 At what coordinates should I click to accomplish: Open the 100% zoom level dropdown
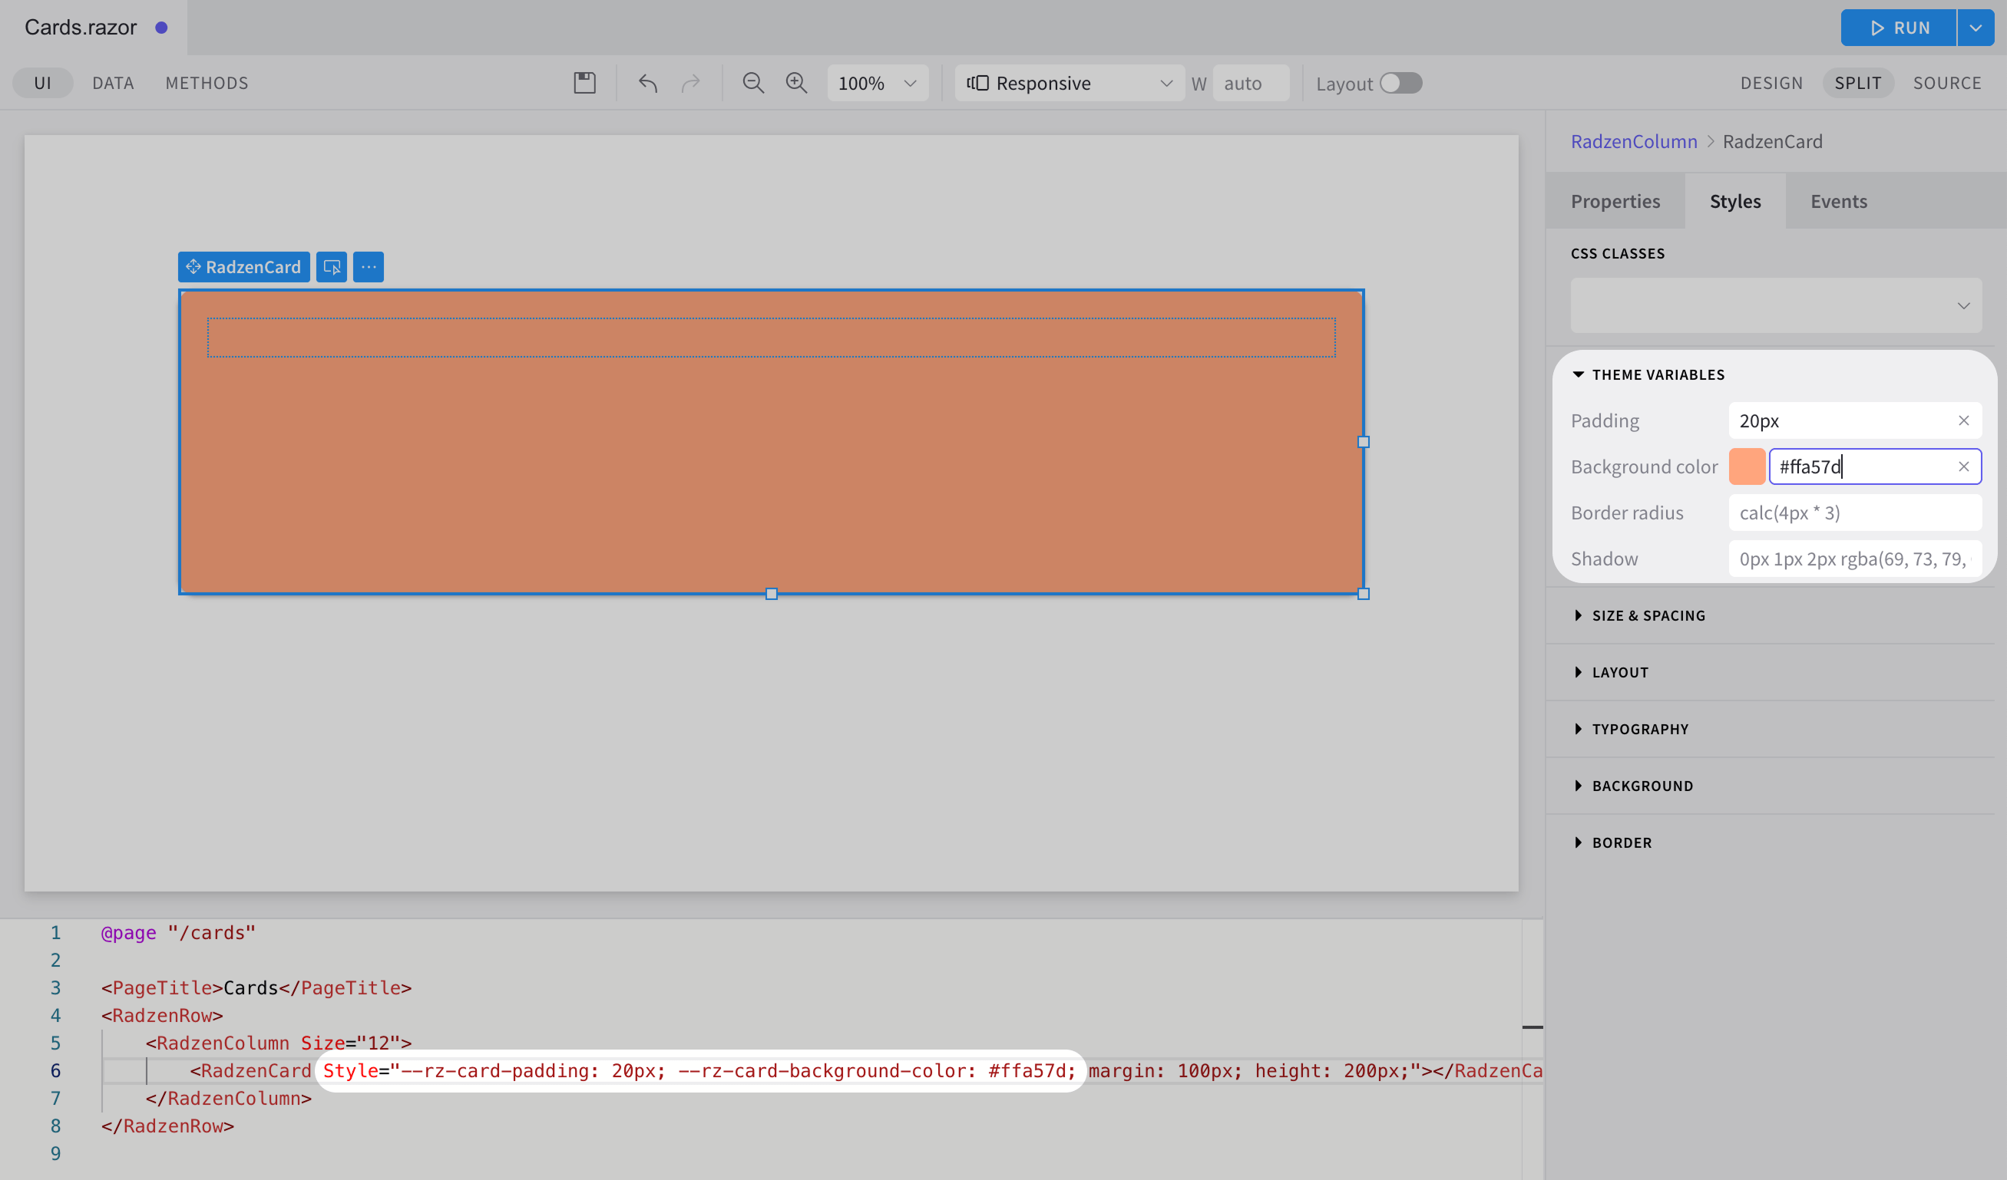(x=877, y=83)
